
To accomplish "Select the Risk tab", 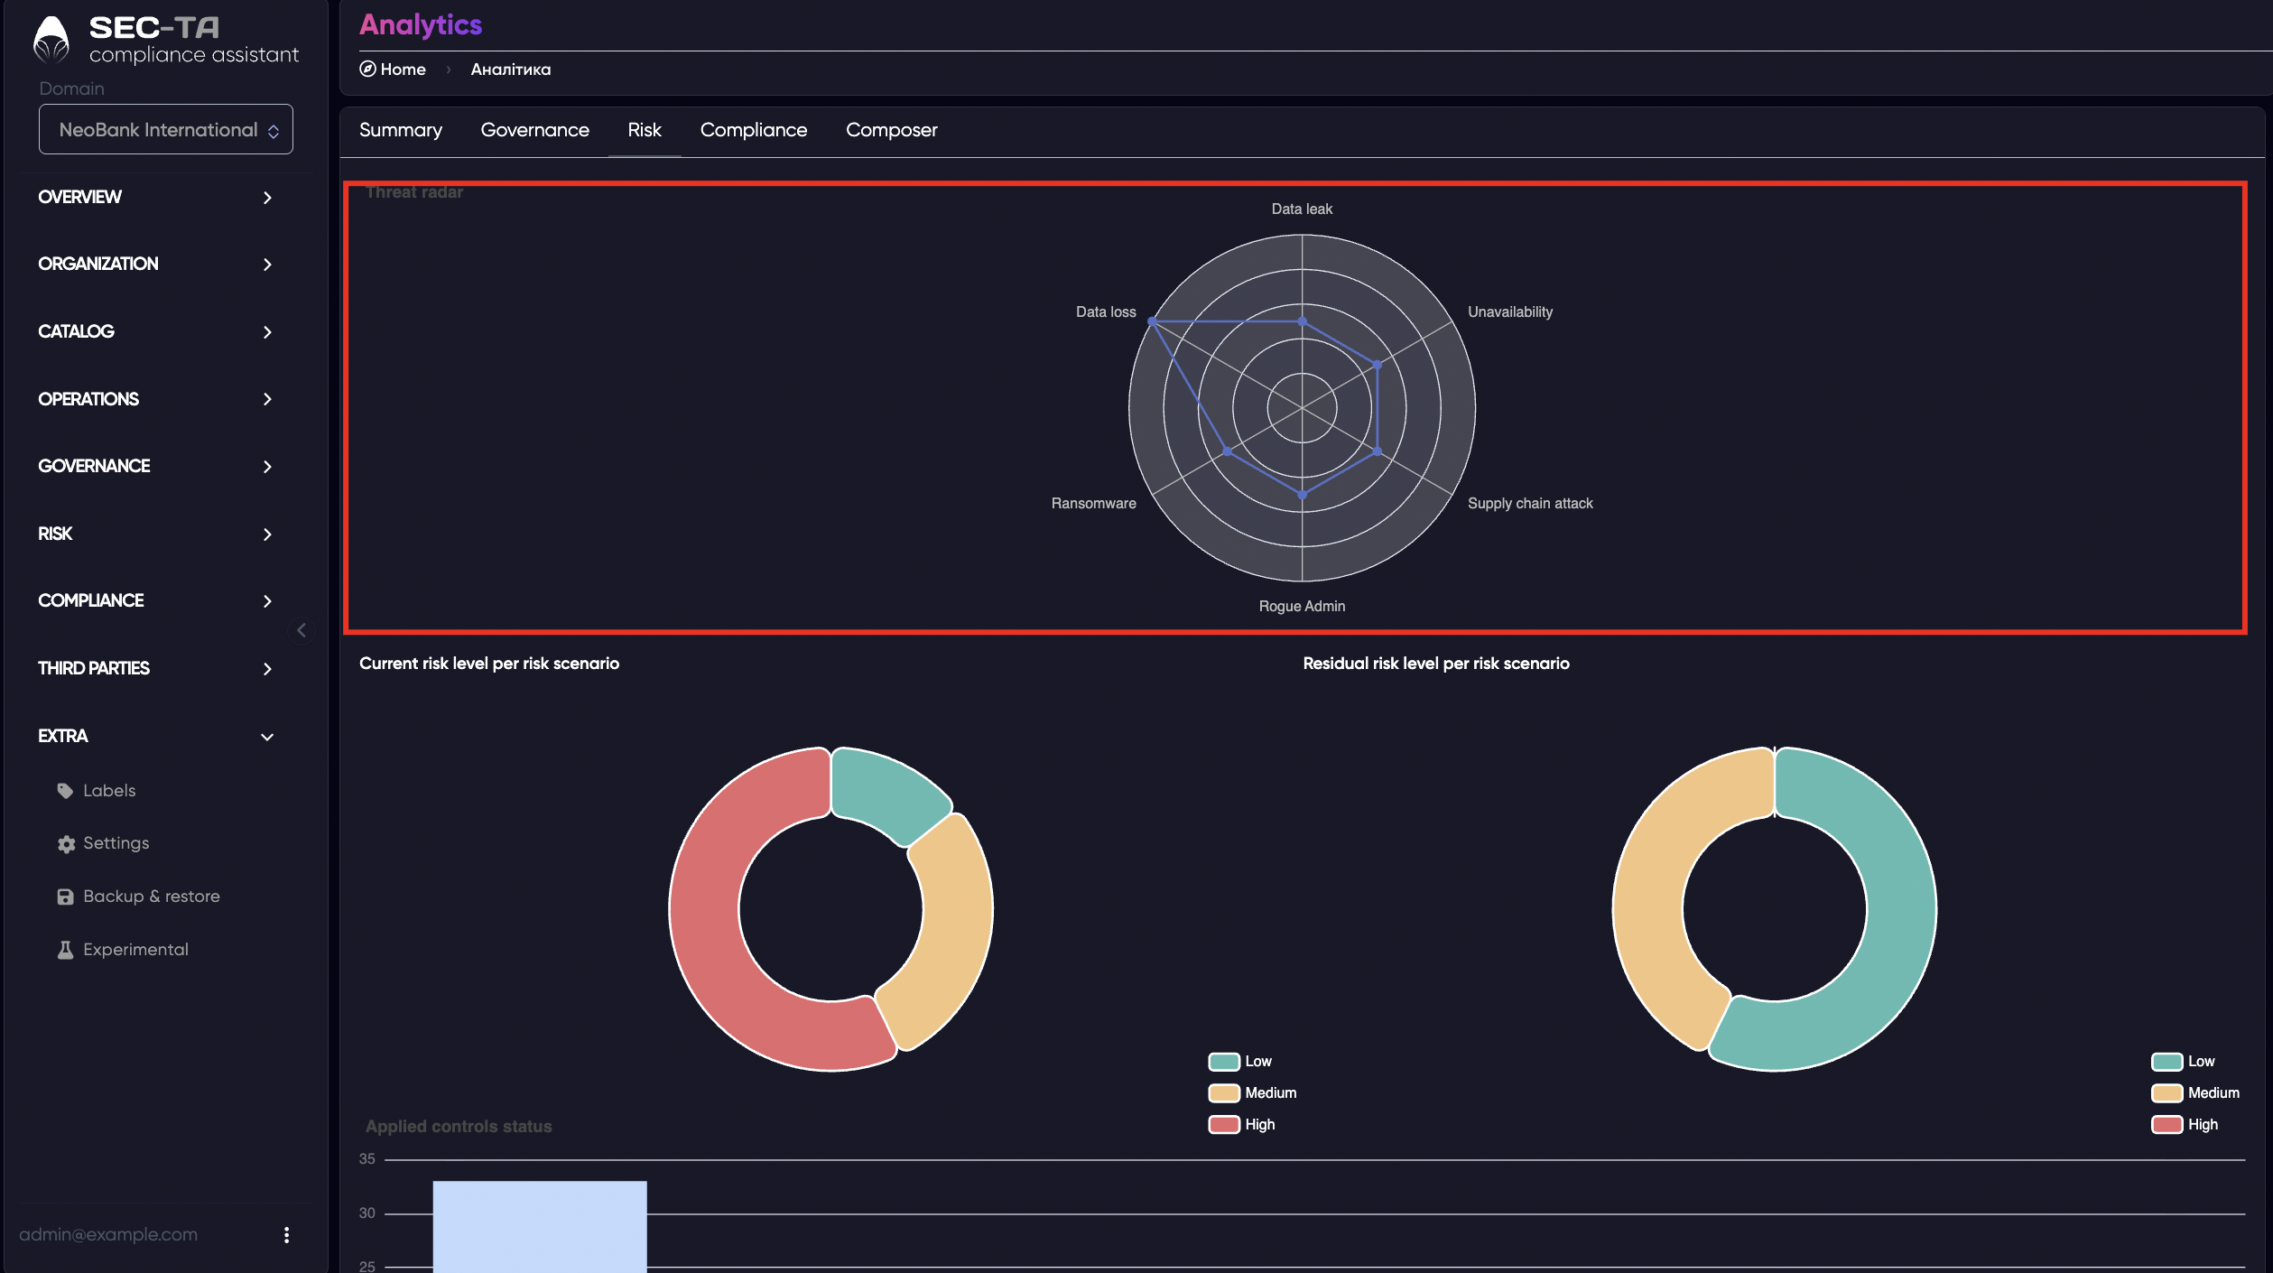I will point(645,130).
